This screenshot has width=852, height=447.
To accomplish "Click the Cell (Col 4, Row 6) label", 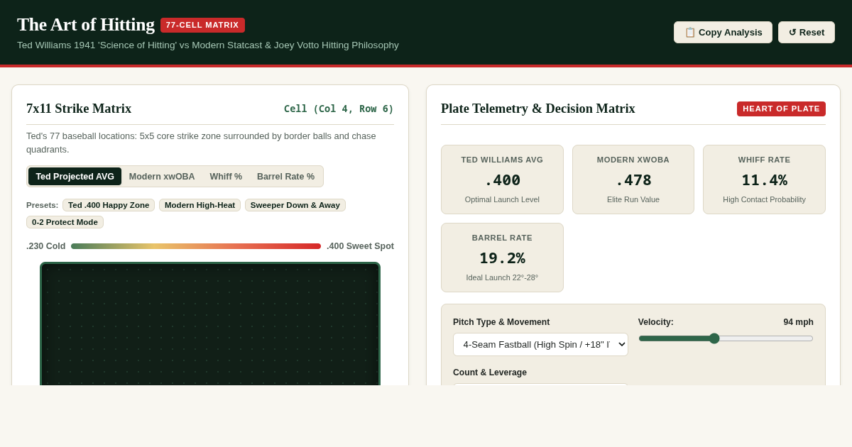I will pyautogui.click(x=339, y=109).
